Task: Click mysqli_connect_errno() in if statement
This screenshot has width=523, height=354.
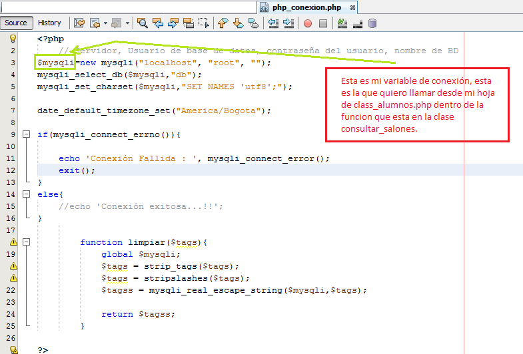Action: click(112, 134)
